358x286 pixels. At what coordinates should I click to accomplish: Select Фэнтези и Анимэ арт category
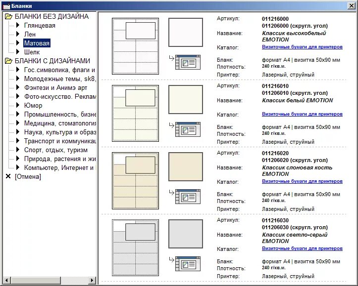(56, 87)
